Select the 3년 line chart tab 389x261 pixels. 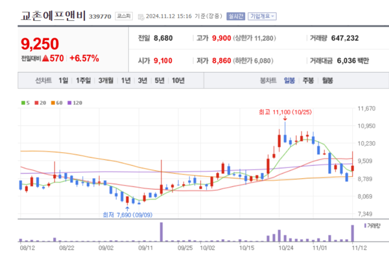pyautogui.click(x=143, y=80)
